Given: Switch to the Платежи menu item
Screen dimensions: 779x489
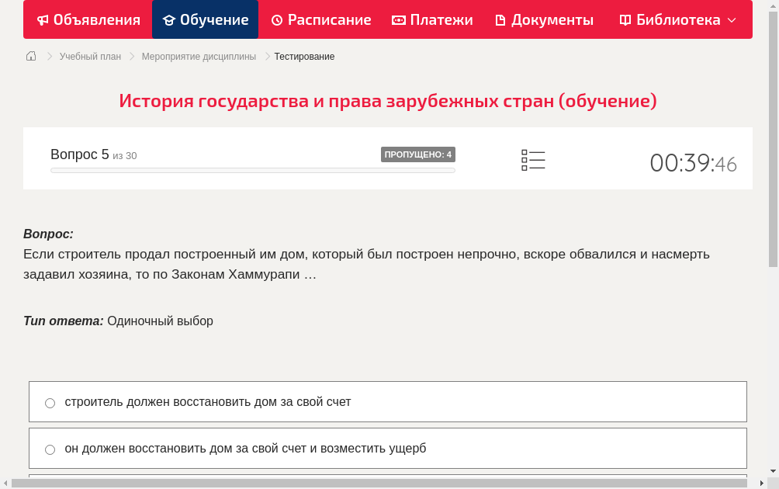Looking at the screenshot, I should tap(432, 19).
